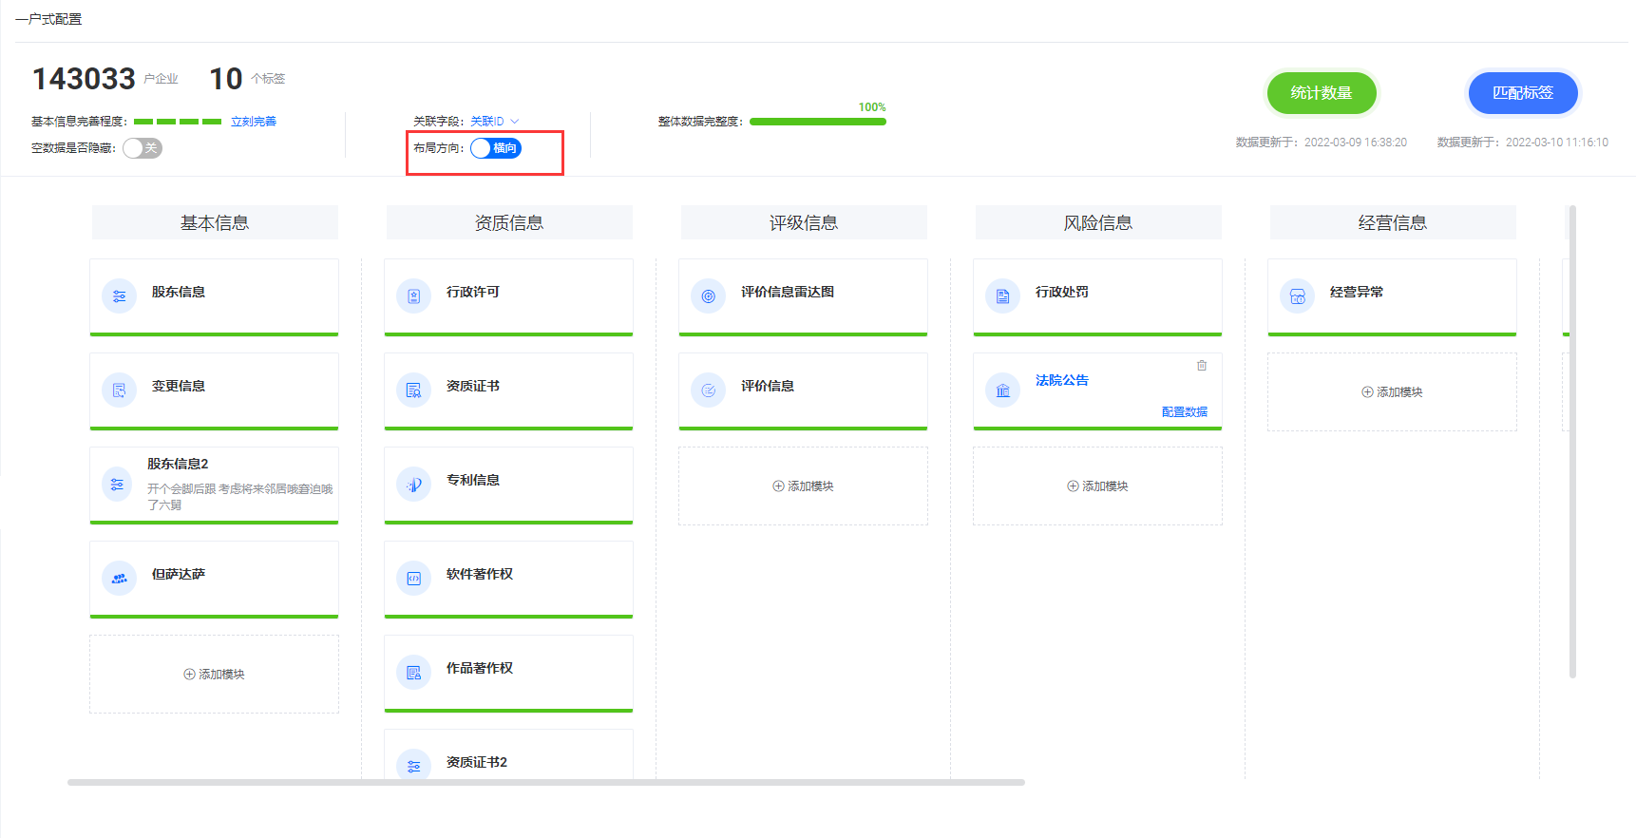This screenshot has width=1636, height=838.
Task: Add a module under 风险信息
Action: (1097, 486)
